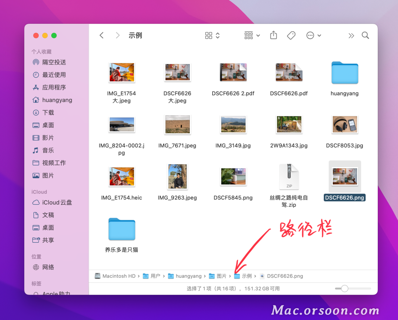
Task: Click the 2W9A1343.jpg filename label
Action: coord(289,145)
